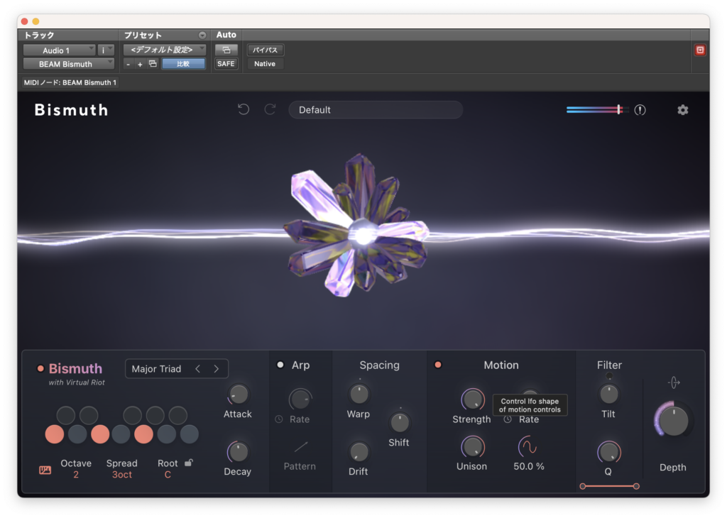Click the Arp Pattern arrow icon
This screenshot has width=727, height=518.
pos(301,446)
